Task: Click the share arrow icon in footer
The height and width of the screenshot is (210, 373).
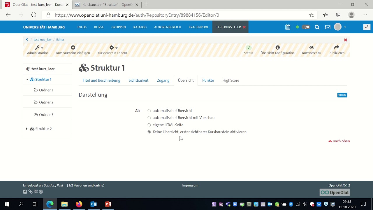Action: [x=25, y=192]
